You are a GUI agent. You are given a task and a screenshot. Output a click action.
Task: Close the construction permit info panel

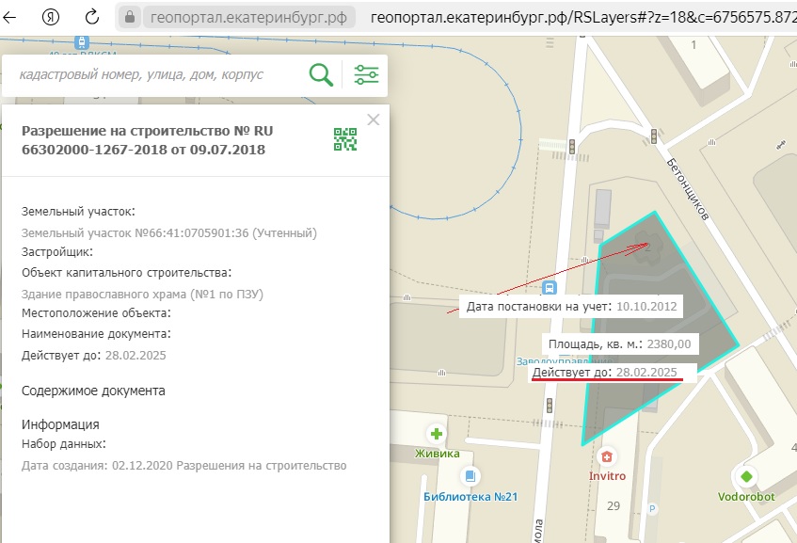pyautogui.click(x=374, y=120)
